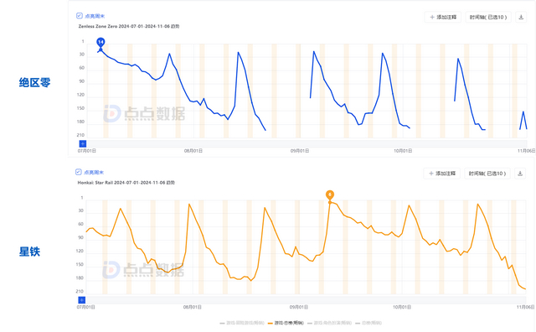This screenshot has width=536, height=332.
Task: Uncheck 点亮周末 checkbox on Star Rail chart
Action: (78, 172)
